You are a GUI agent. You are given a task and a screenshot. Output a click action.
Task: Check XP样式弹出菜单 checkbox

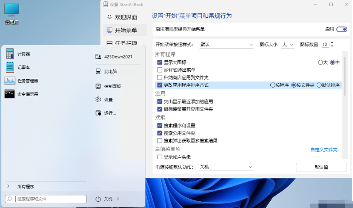(160, 70)
